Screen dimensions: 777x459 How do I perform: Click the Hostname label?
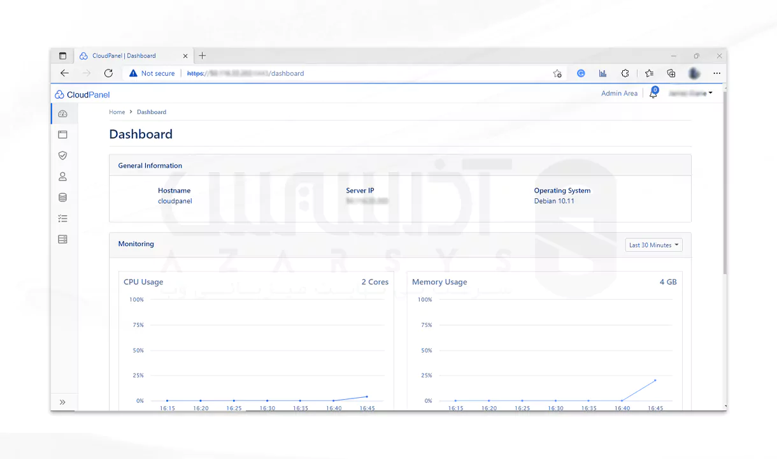coord(174,191)
